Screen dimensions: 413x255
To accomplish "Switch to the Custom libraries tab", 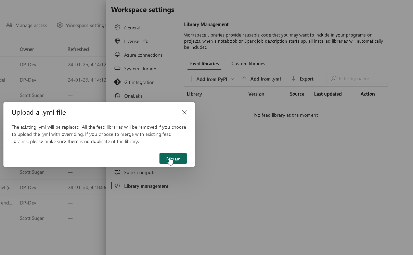I will pos(248,63).
